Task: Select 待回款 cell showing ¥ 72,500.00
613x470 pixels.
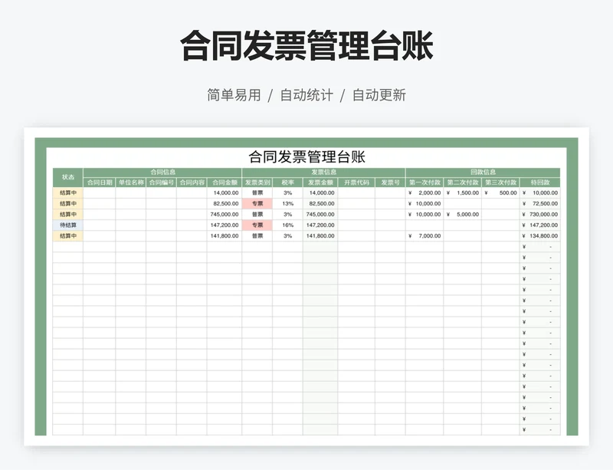Action: (540, 203)
